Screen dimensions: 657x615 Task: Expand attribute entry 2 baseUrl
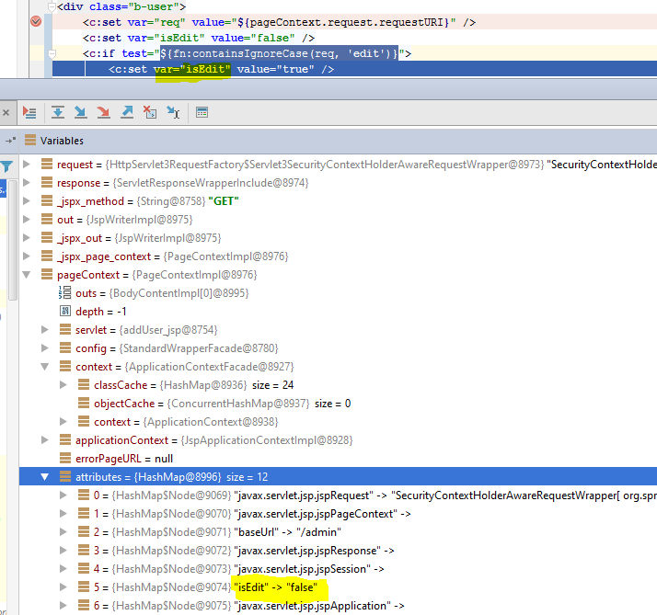point(63,532)
